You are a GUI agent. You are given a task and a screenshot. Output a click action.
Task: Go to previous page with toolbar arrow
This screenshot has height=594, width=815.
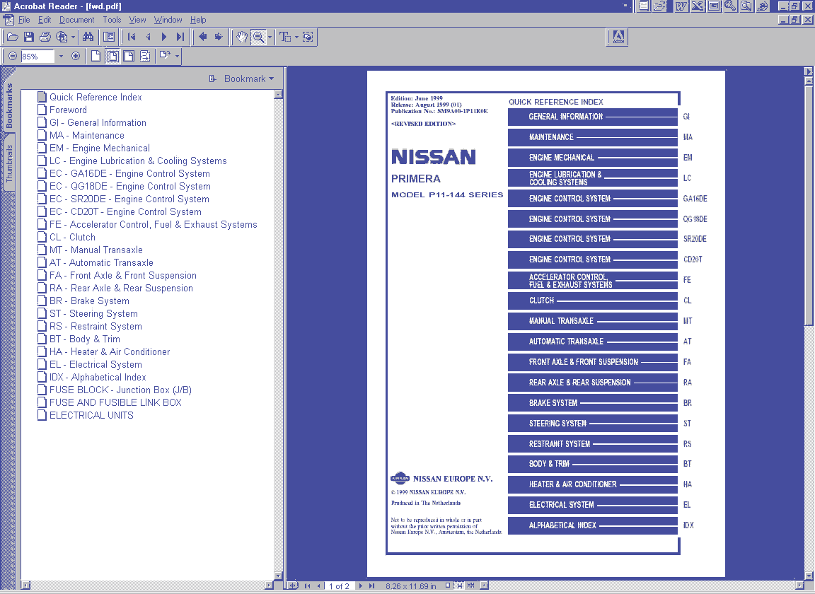148,37
